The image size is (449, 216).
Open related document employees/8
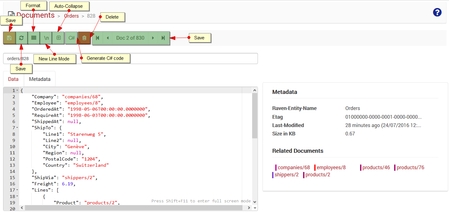[331, 167]
